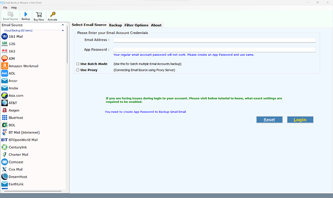Select the 1&1 Mail source icon
This screenshot has width=333, height=198.
point(4,37)
